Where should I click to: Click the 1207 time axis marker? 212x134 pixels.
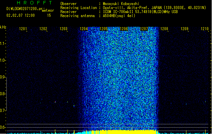coord(144,29)
